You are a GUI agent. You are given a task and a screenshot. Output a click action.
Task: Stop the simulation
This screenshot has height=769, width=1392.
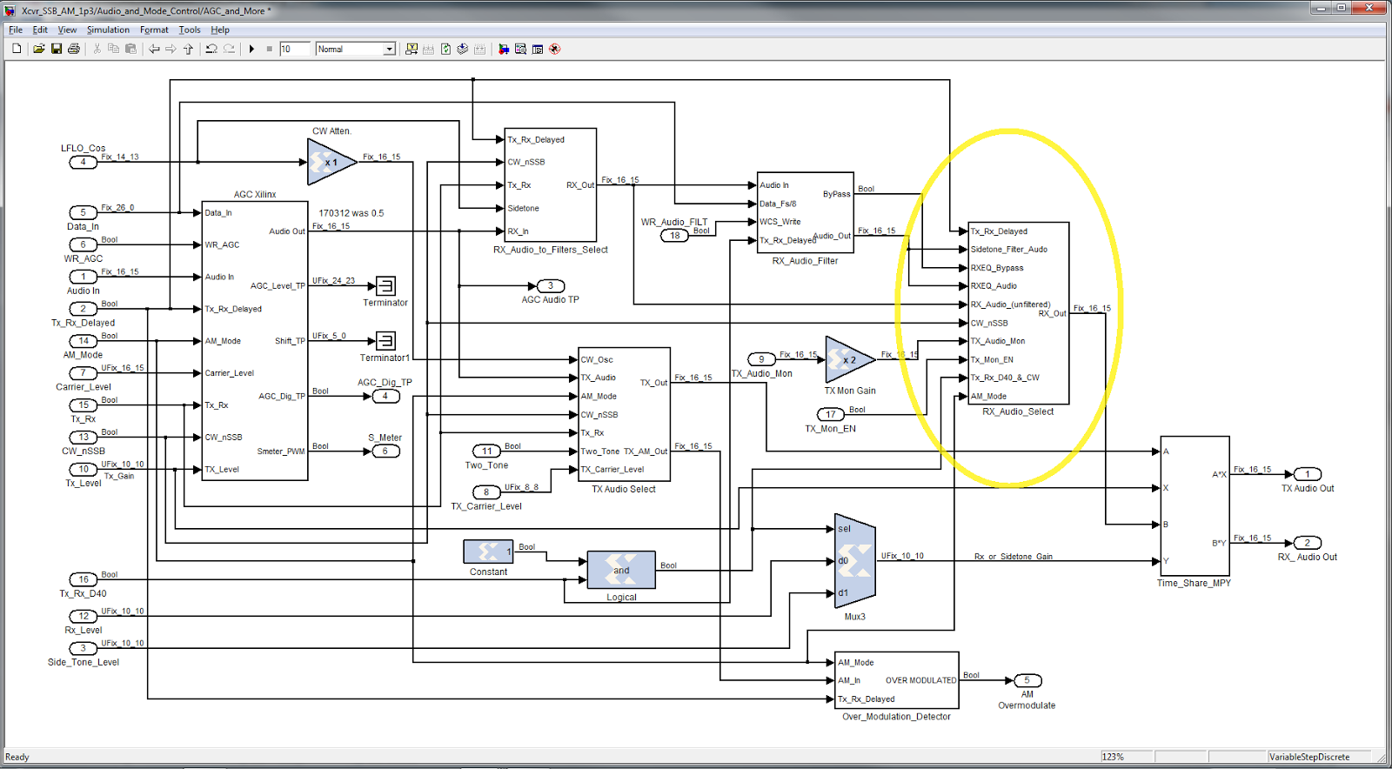click(x=269, y=49)
